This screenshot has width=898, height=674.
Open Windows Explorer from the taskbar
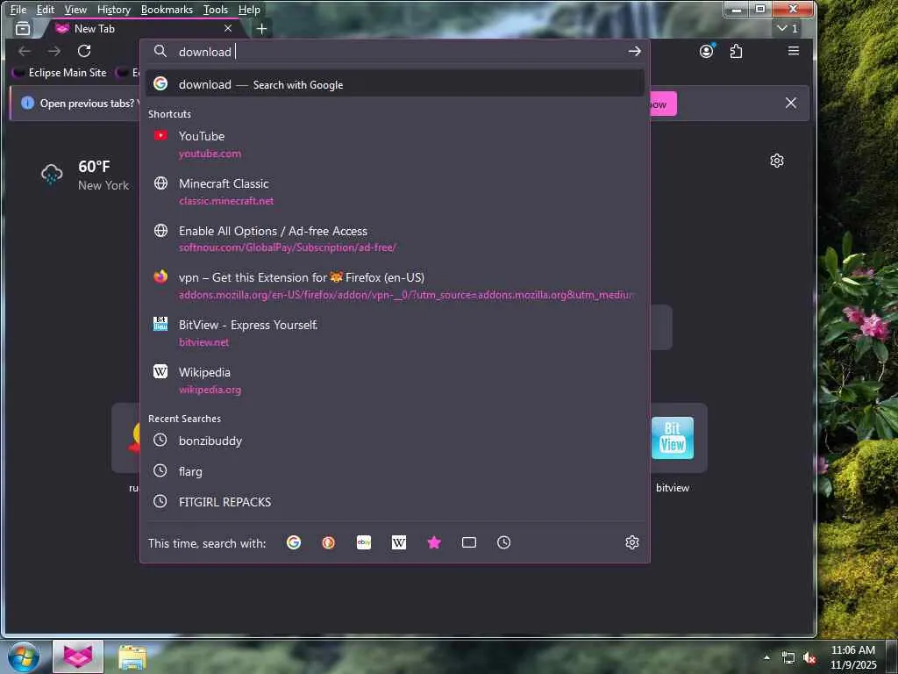132,657
